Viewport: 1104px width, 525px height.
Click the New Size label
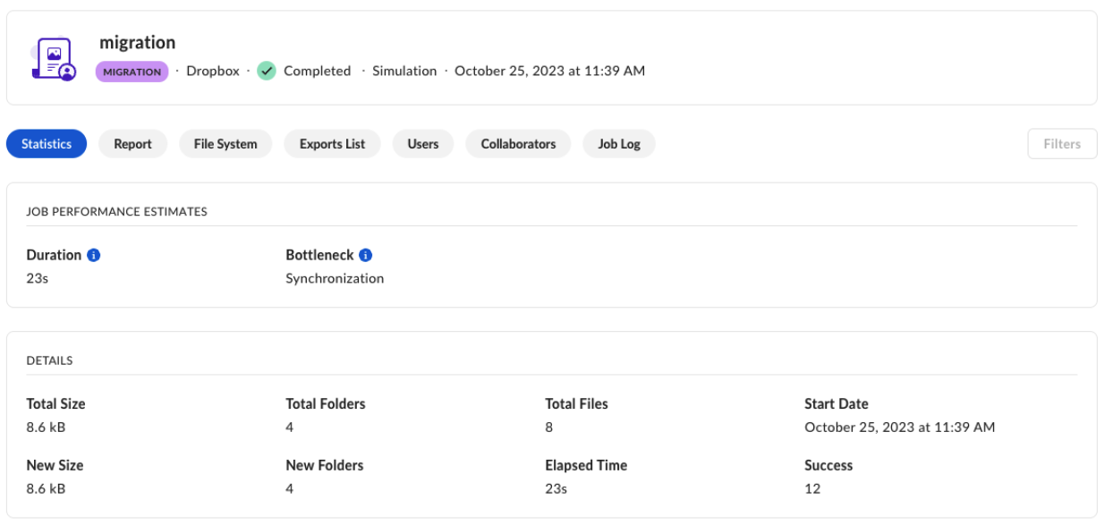coord(55,466)
